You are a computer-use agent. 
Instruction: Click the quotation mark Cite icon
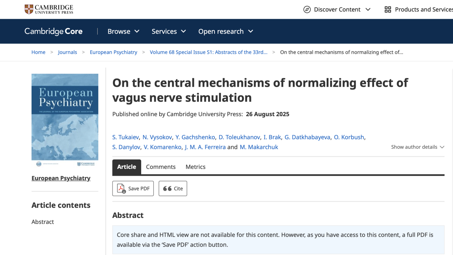167,188
